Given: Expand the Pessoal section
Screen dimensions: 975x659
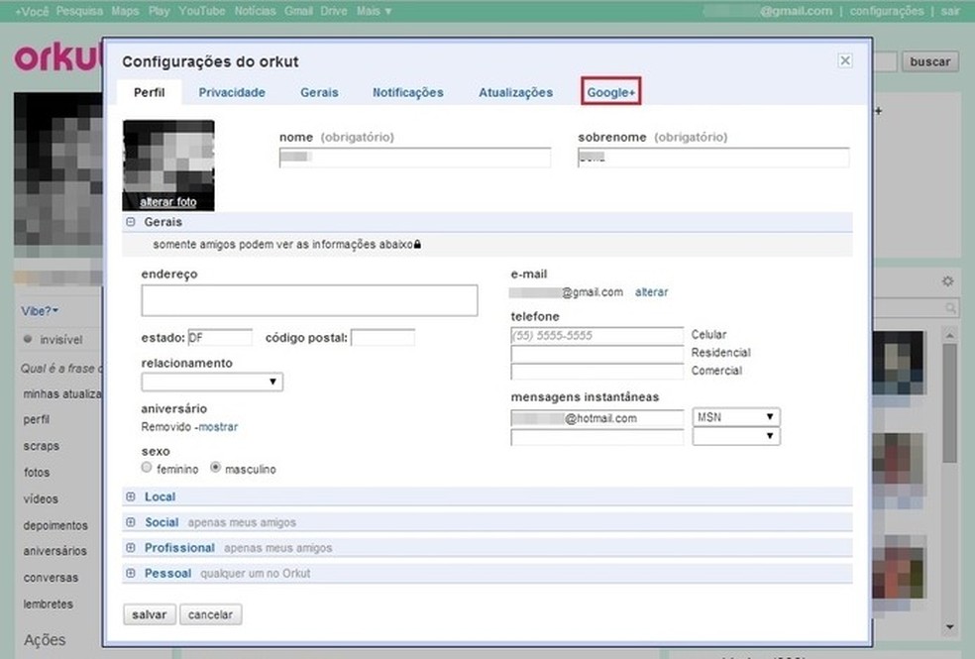Looking at the screenshot, I should 131,573.
